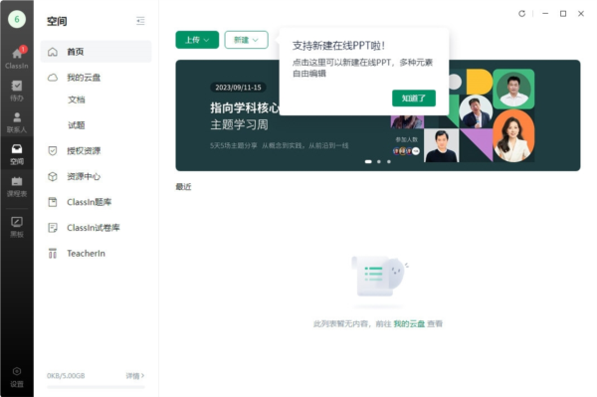The height and width of the screenshot is (397, 597).
Task: Open the 课程表 schedule icon
Action: coord(17,186)
